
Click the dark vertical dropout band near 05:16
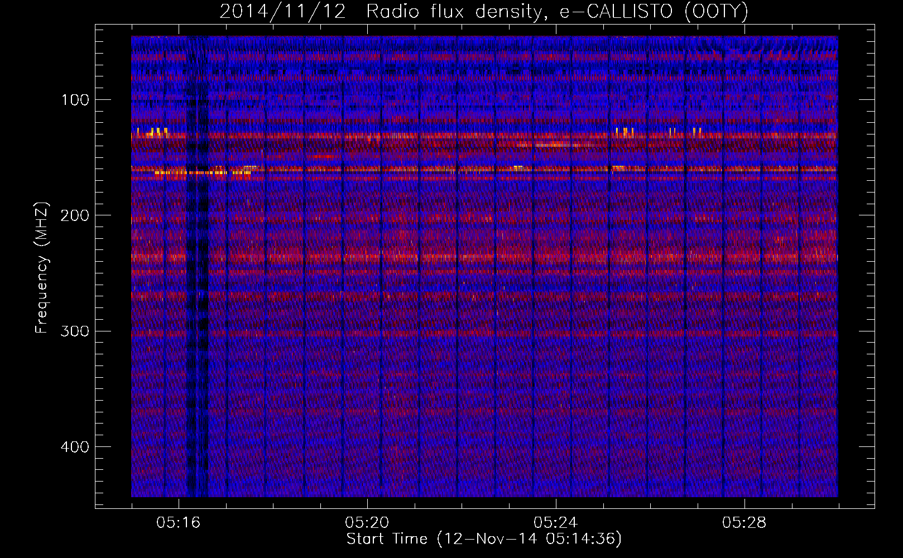coord(197,268)
